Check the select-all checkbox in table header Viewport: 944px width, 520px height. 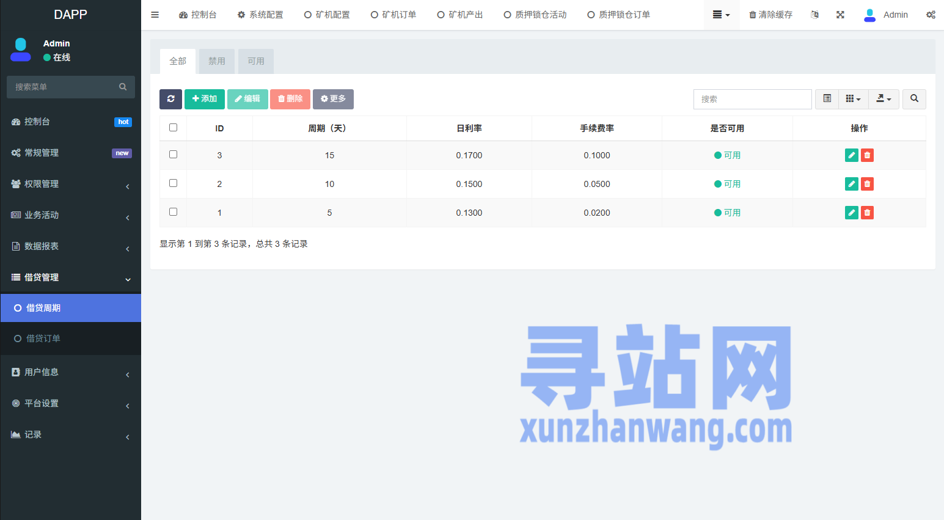tap(173, 128)
